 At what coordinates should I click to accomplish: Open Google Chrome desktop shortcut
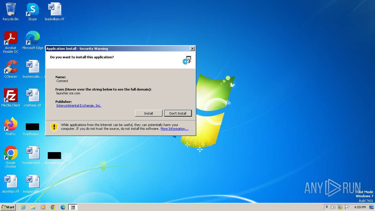point(11,157)
